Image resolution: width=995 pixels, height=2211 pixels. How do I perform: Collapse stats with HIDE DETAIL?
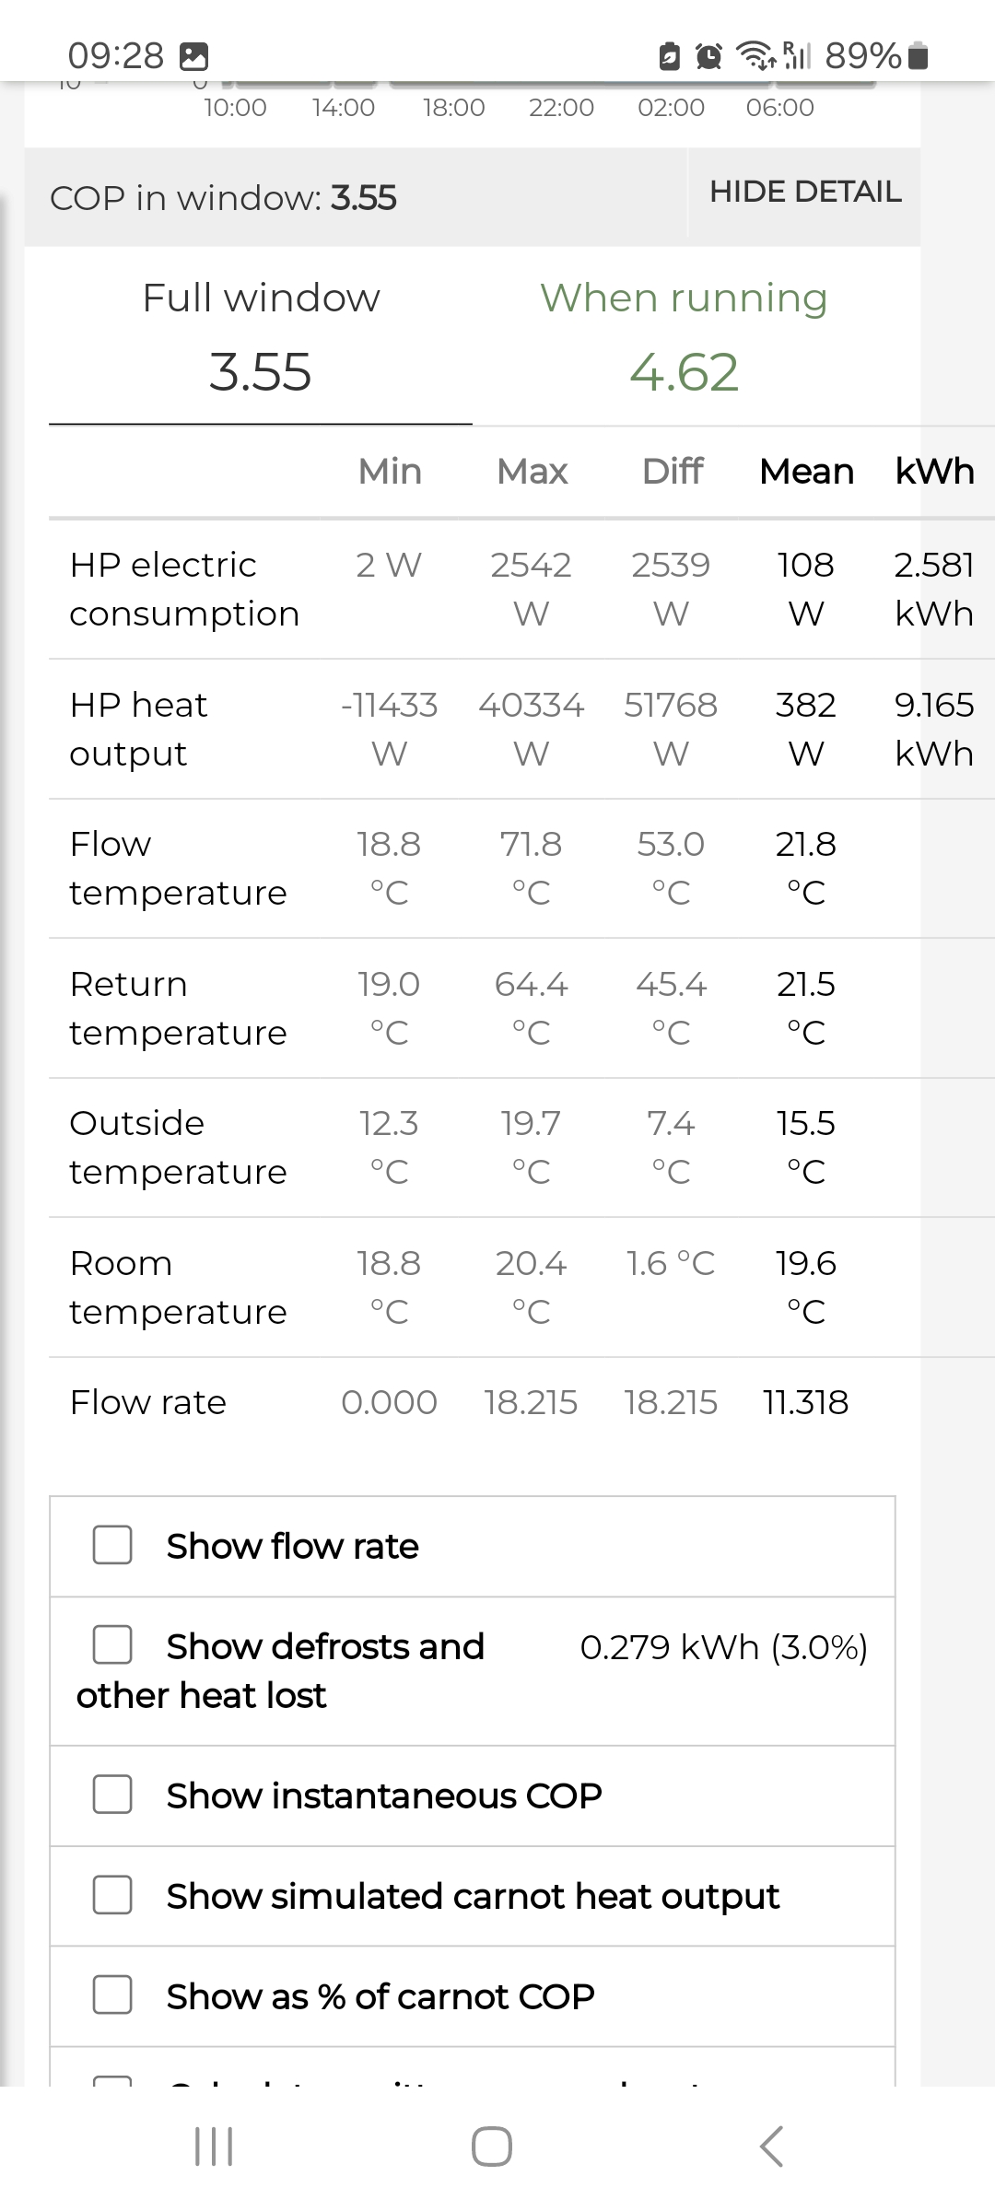point(804,192)
